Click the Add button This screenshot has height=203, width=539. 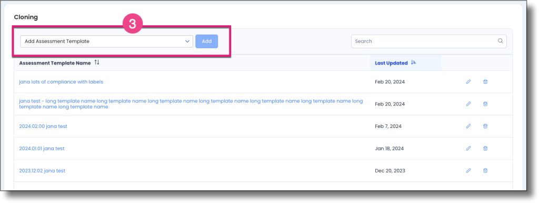pos(206,41)
